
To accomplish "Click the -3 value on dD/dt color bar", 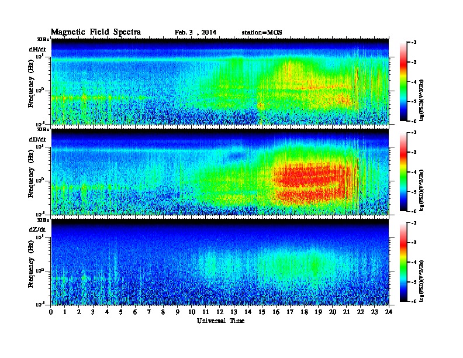I will 414,152.
